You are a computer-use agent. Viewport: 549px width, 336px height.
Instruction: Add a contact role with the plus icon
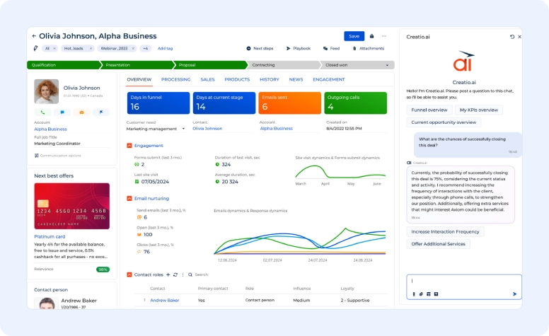[168, 274]
